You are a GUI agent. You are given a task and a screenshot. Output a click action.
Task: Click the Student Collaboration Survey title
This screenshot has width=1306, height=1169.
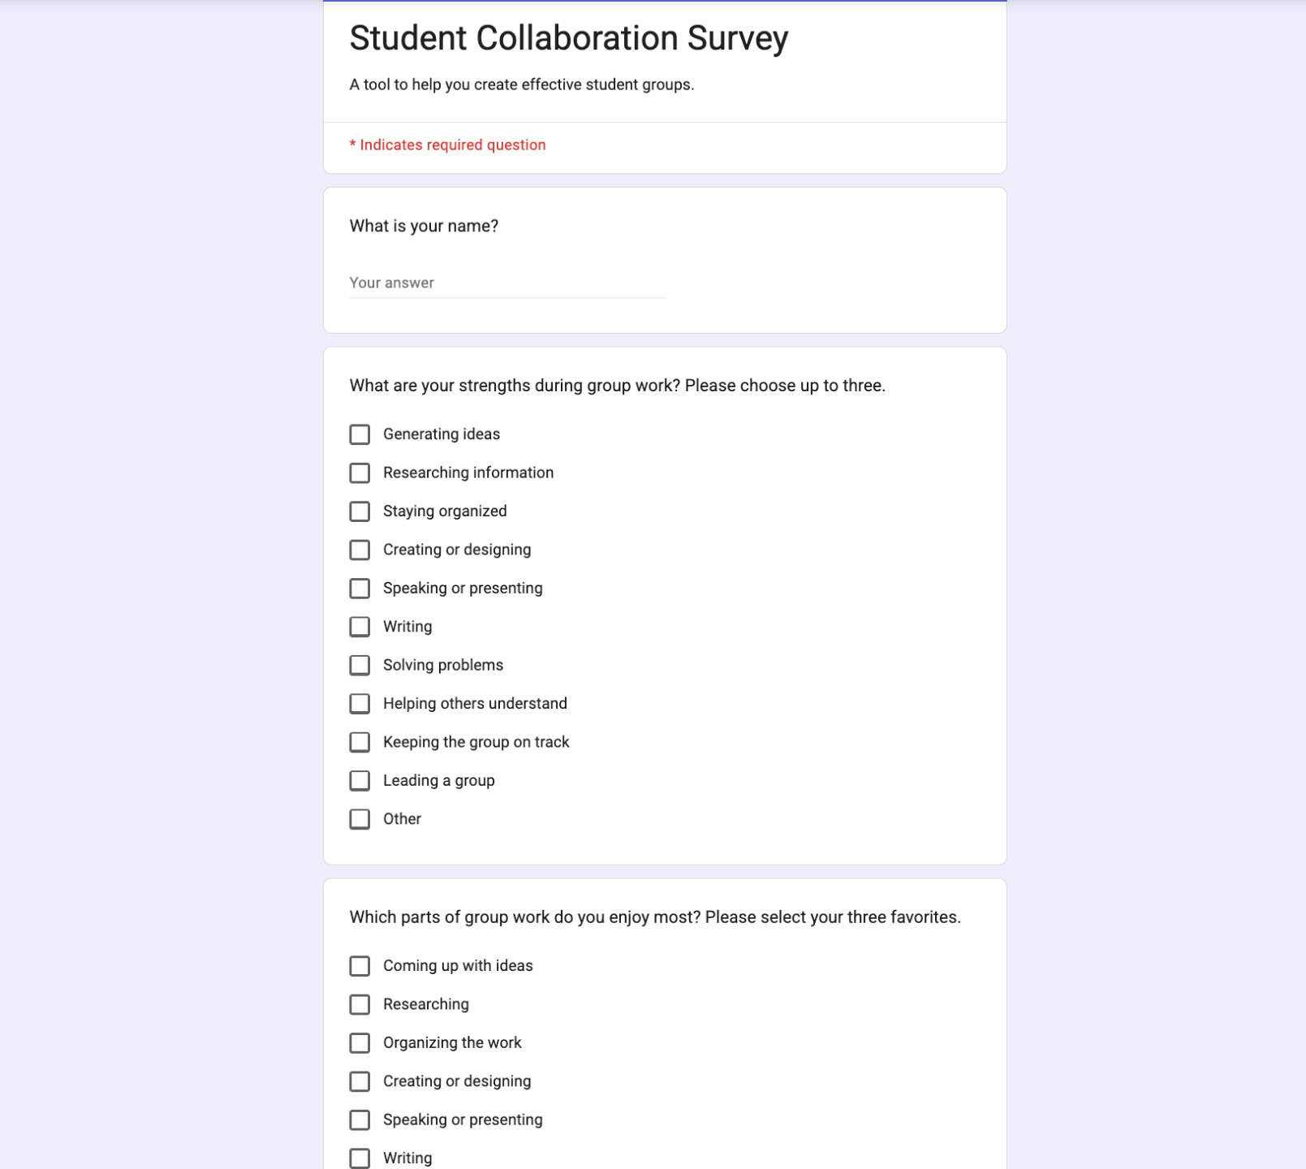point(569,38)
